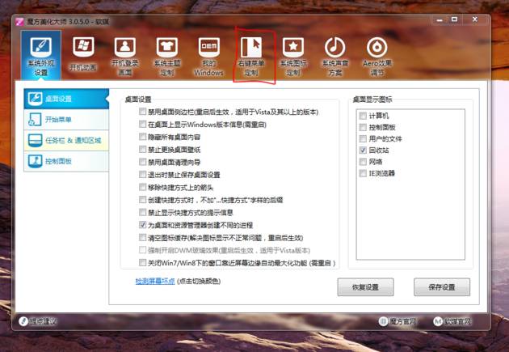Switch to 开始菜单 sidebar tab
The width and height of the screenshot is (509, 352).
66,119
